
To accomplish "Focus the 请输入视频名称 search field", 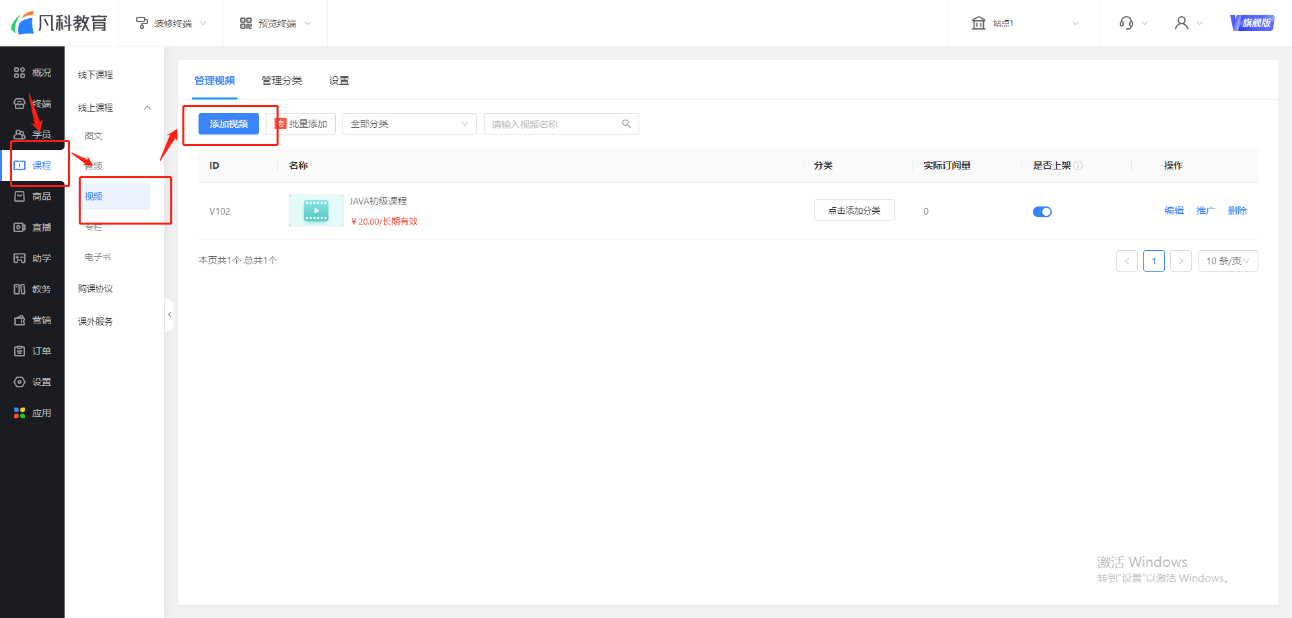I will [561, 124].
